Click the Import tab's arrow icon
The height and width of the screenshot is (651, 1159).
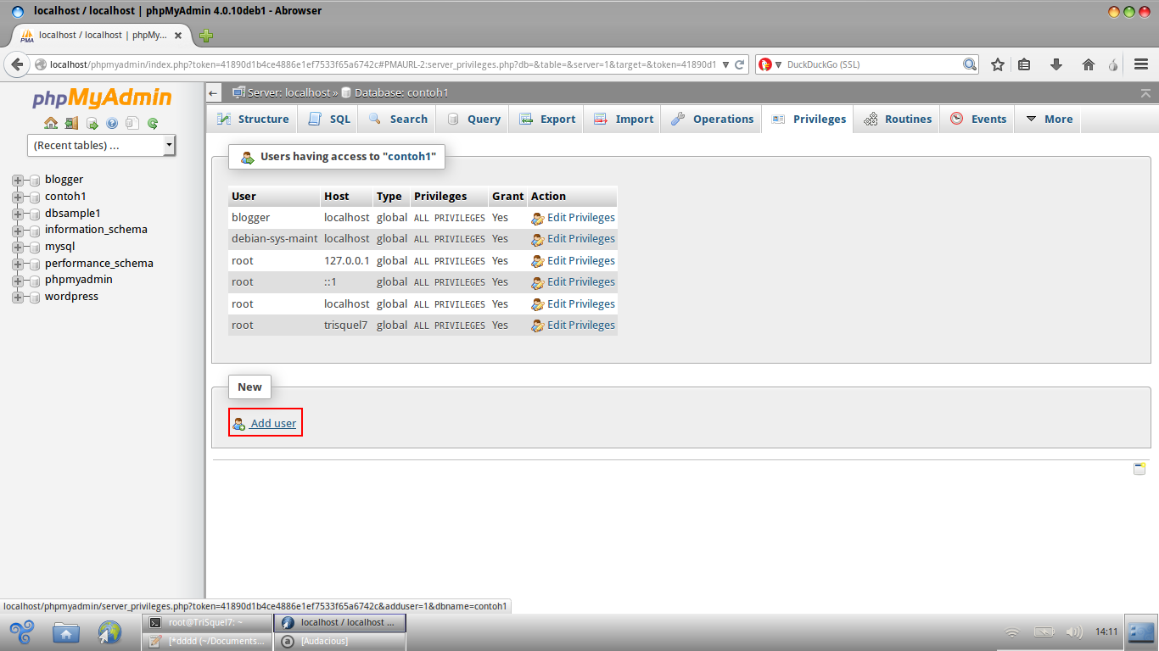(600, 119)
